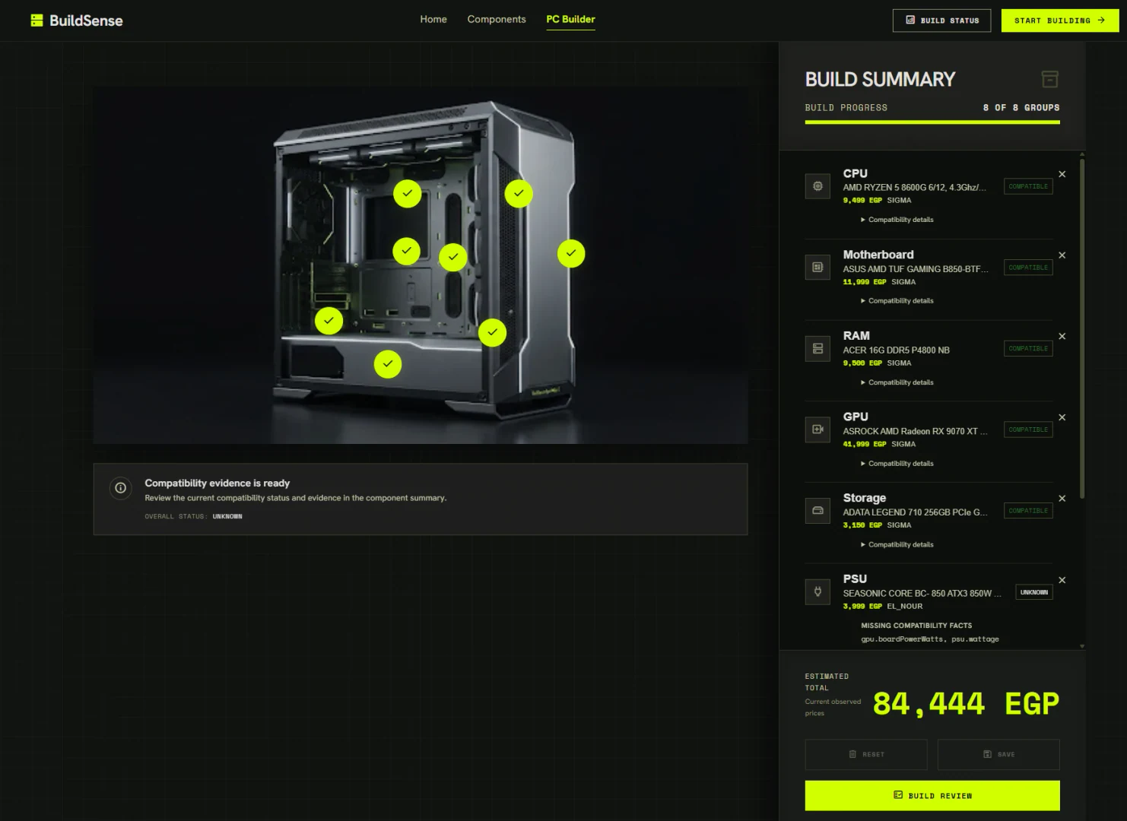
Task: Expand Compatibility details under GPU
Action: click(x=897, y=464)
